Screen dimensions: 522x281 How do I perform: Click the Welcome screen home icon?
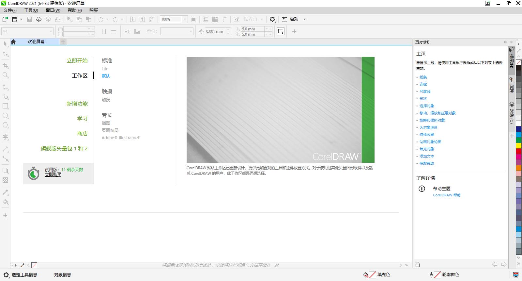click(x=13, y=42)
